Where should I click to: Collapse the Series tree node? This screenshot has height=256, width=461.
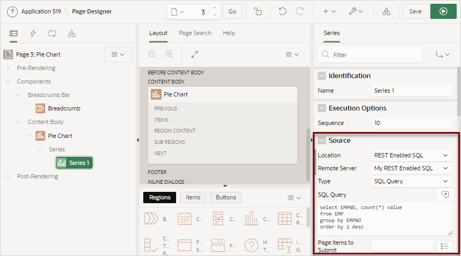pyautogui.click(x=40, y=149)
